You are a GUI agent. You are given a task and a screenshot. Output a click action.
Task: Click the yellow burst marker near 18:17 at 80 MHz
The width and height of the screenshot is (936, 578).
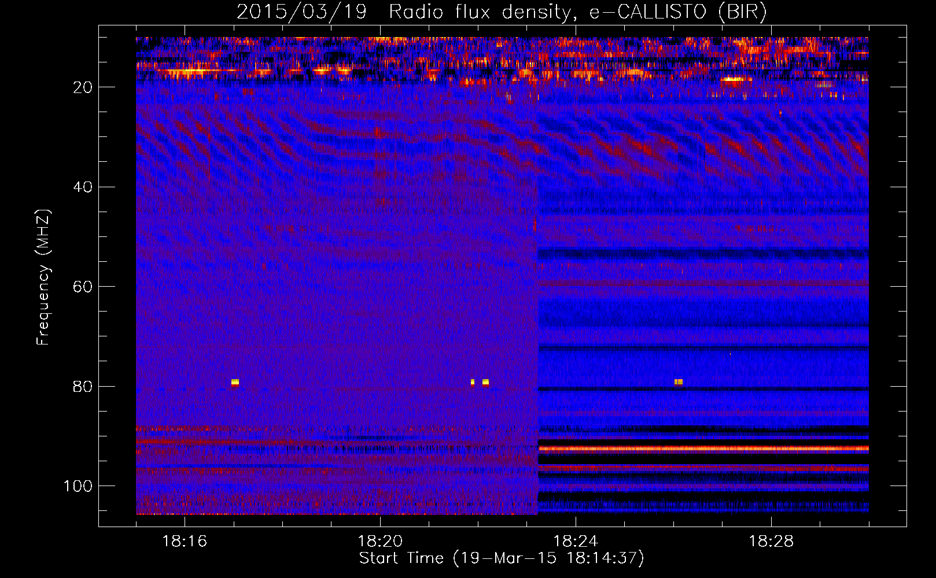235,382
